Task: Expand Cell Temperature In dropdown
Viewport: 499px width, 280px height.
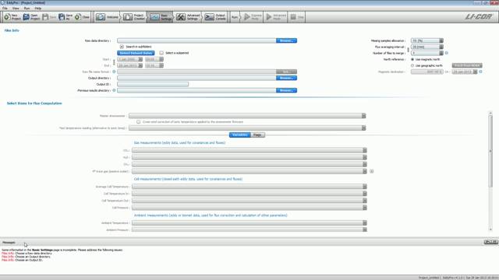Action: pyautogui.click(x=365, y=194)
